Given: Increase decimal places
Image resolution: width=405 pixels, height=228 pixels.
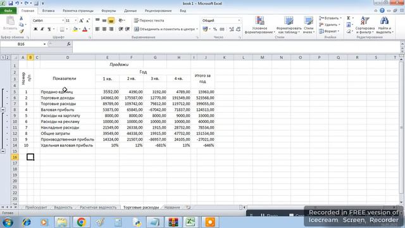Looking at the screenshot, I should 232,29.
